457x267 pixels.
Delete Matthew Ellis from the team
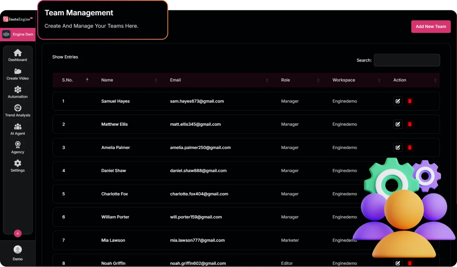pos(410,124)
